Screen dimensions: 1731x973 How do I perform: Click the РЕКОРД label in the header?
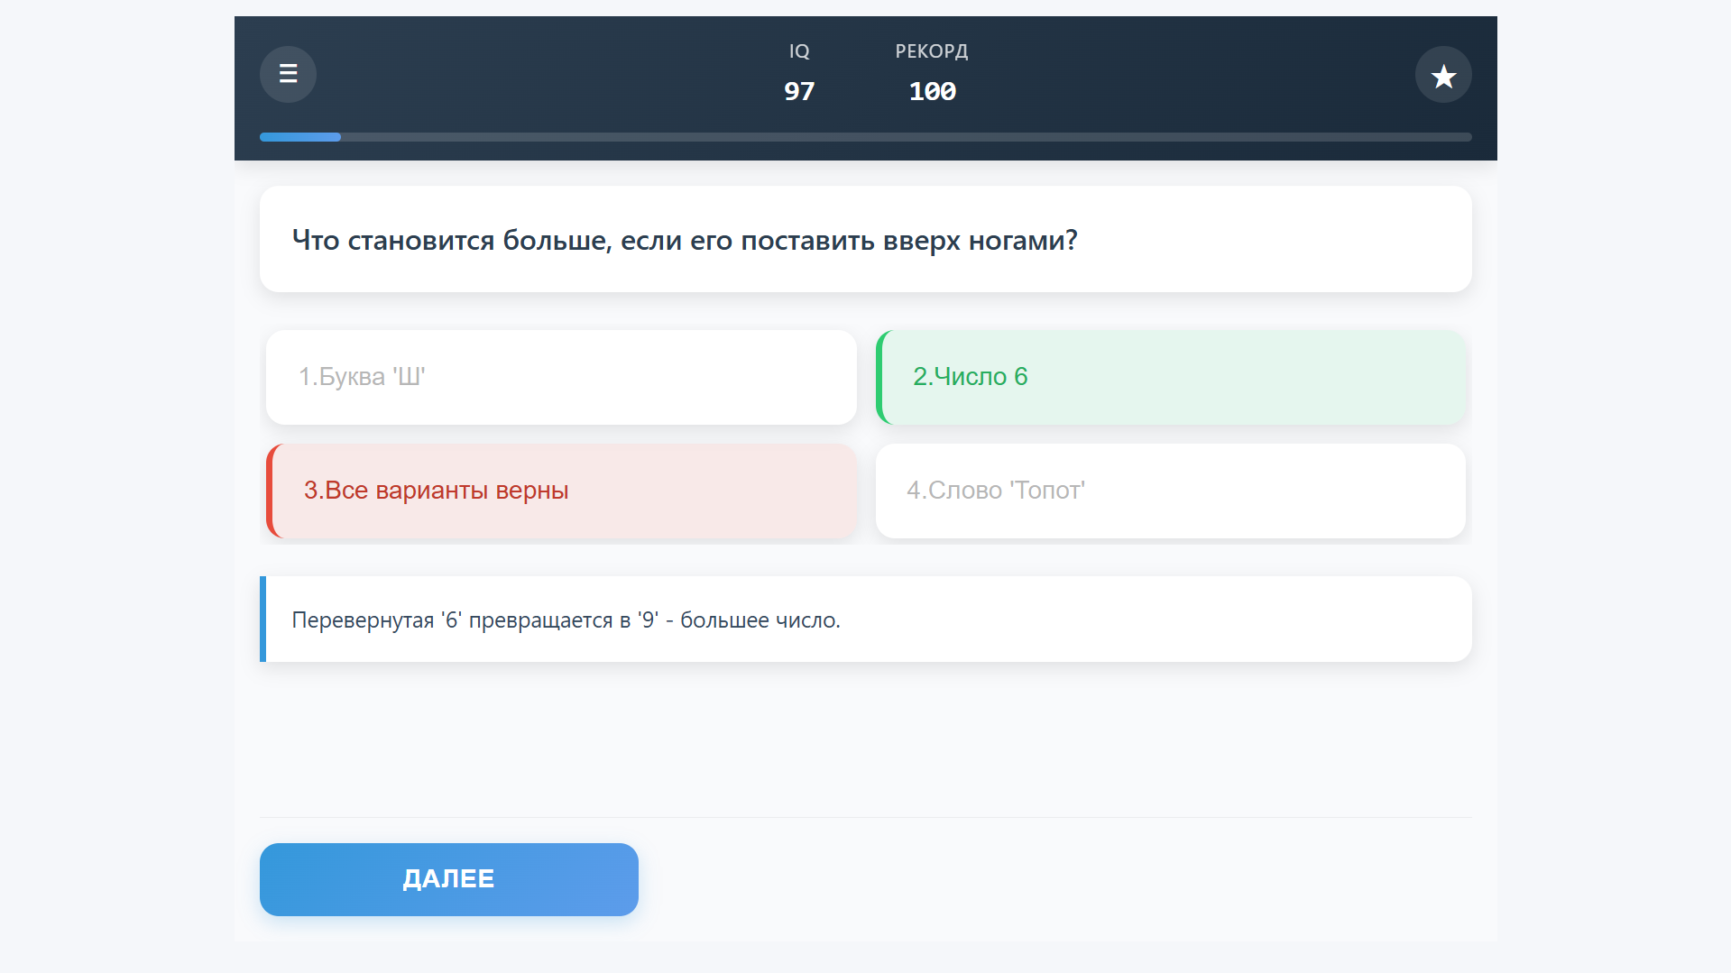(931, 51)
